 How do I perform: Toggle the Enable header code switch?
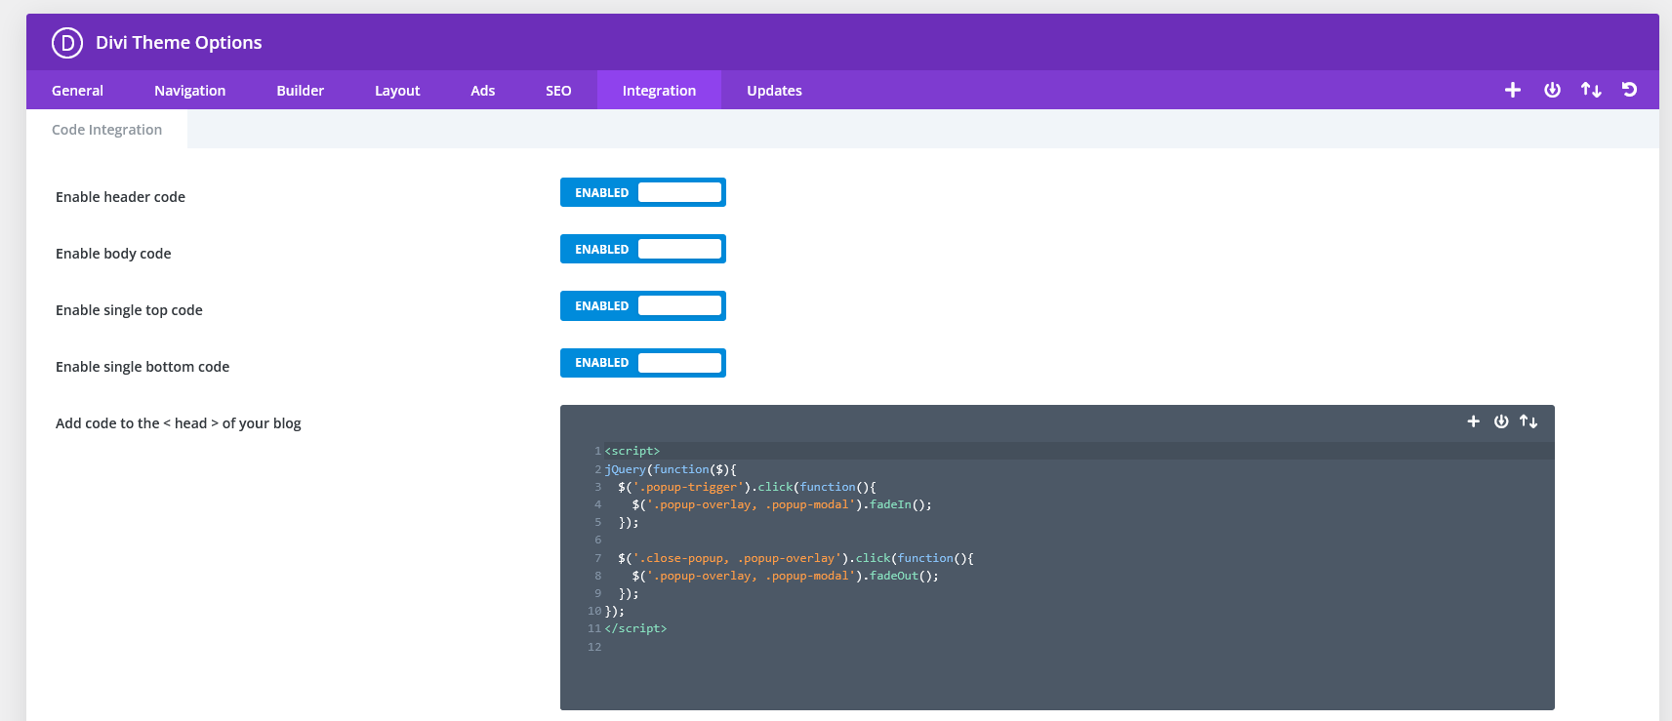642,193
